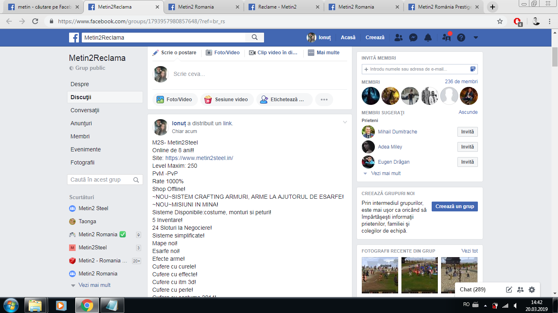The image size is (558, 313).
Task: Click the invite name or email field
Action: 416,69
